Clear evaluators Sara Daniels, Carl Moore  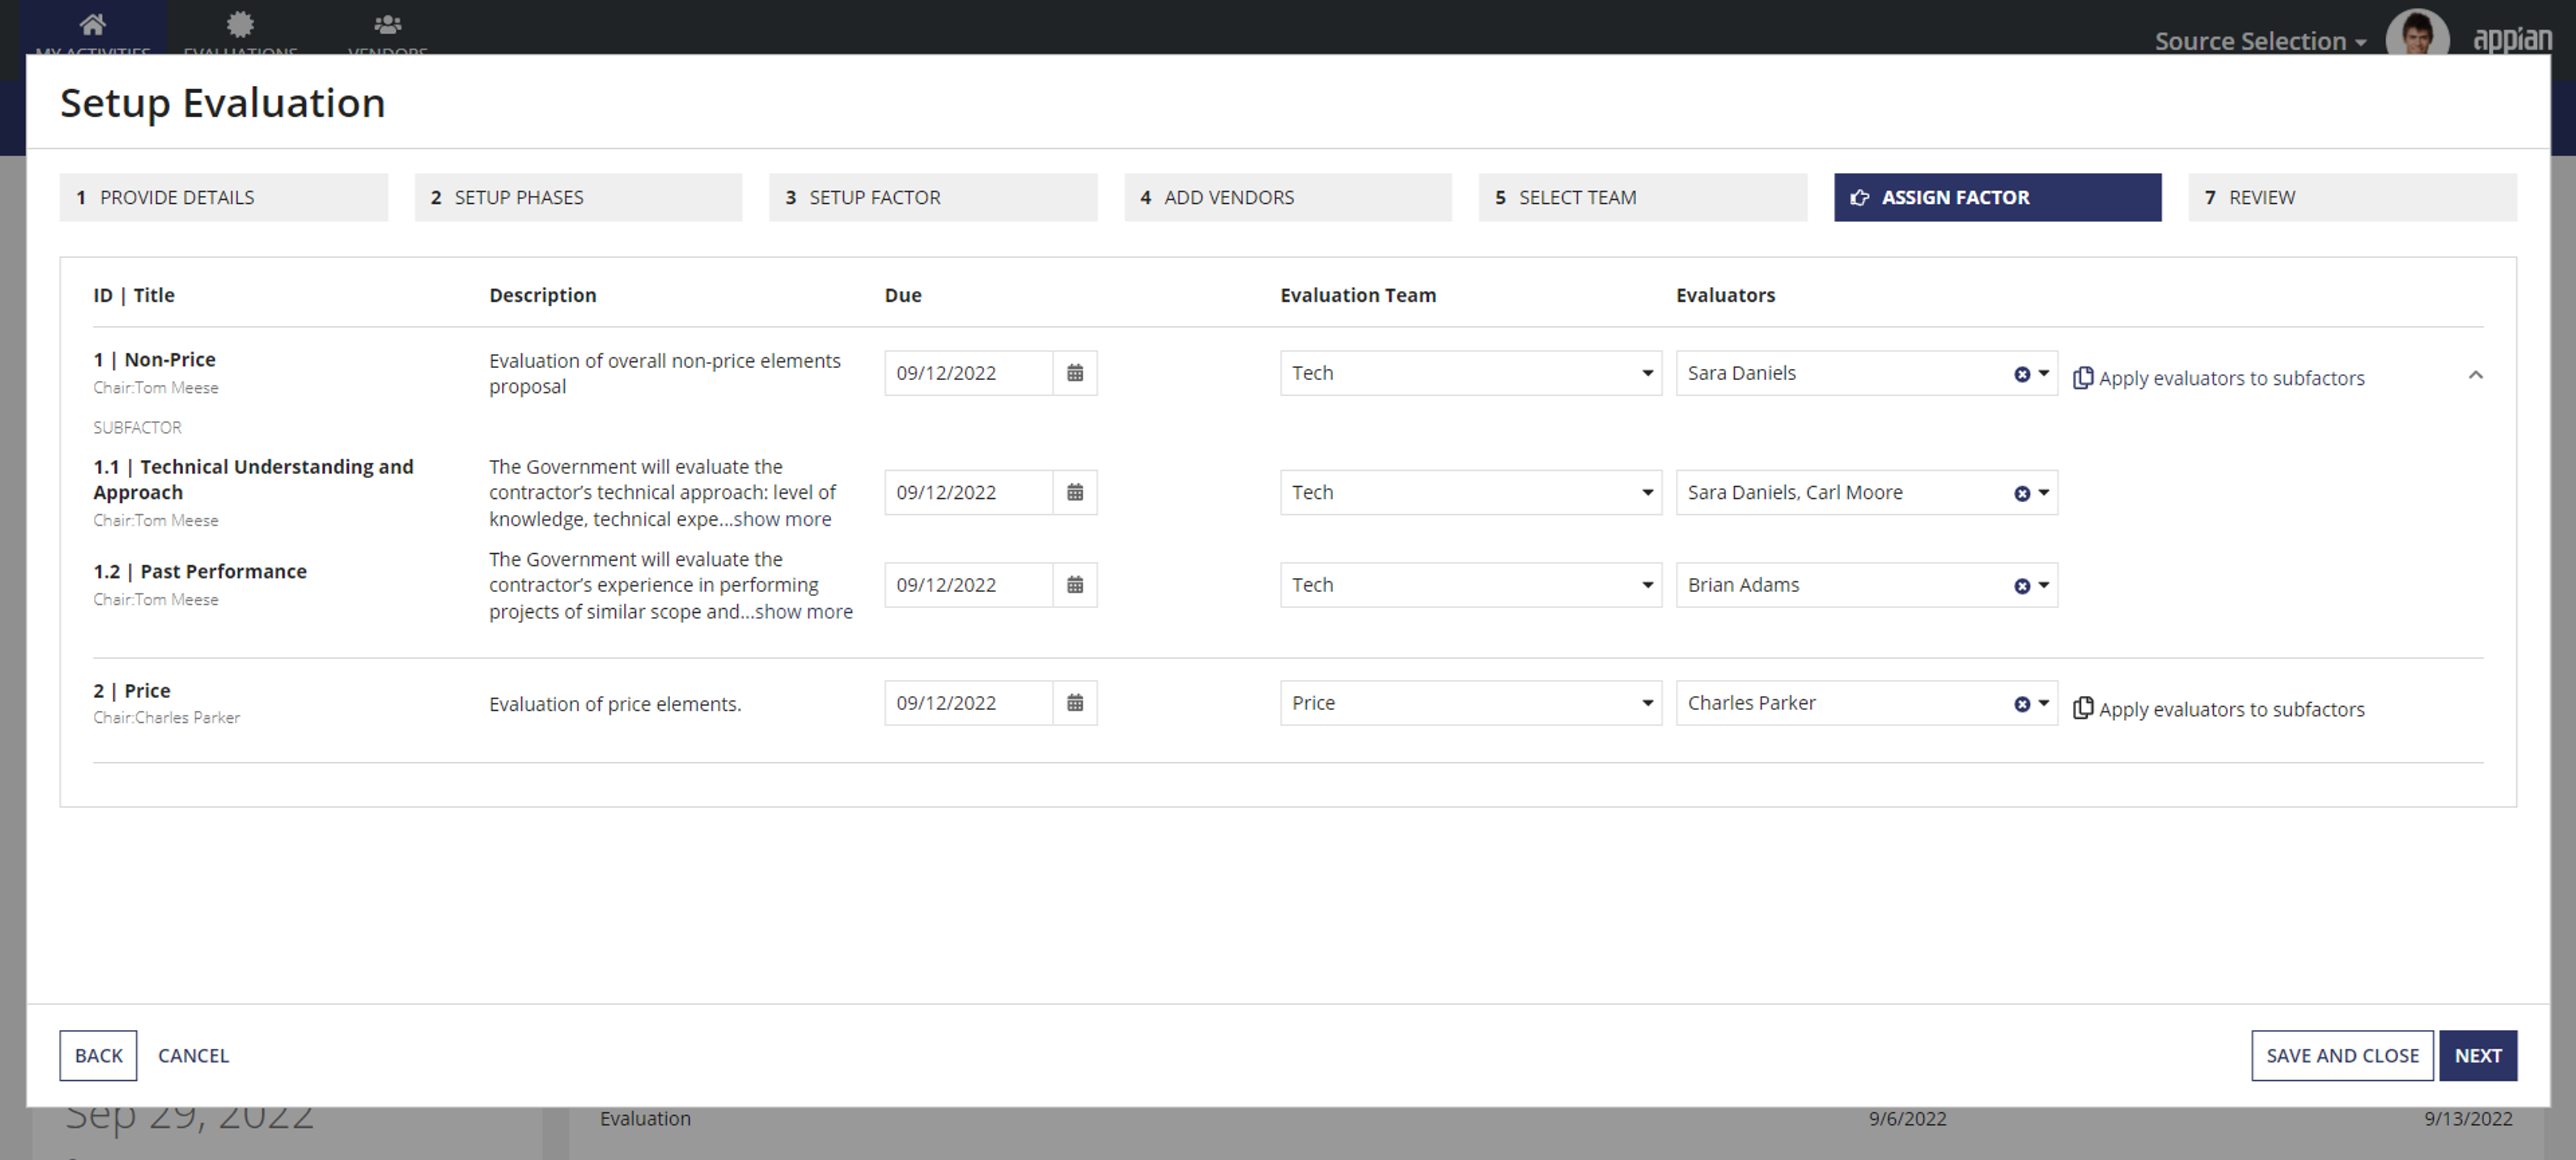point(2021,494)
